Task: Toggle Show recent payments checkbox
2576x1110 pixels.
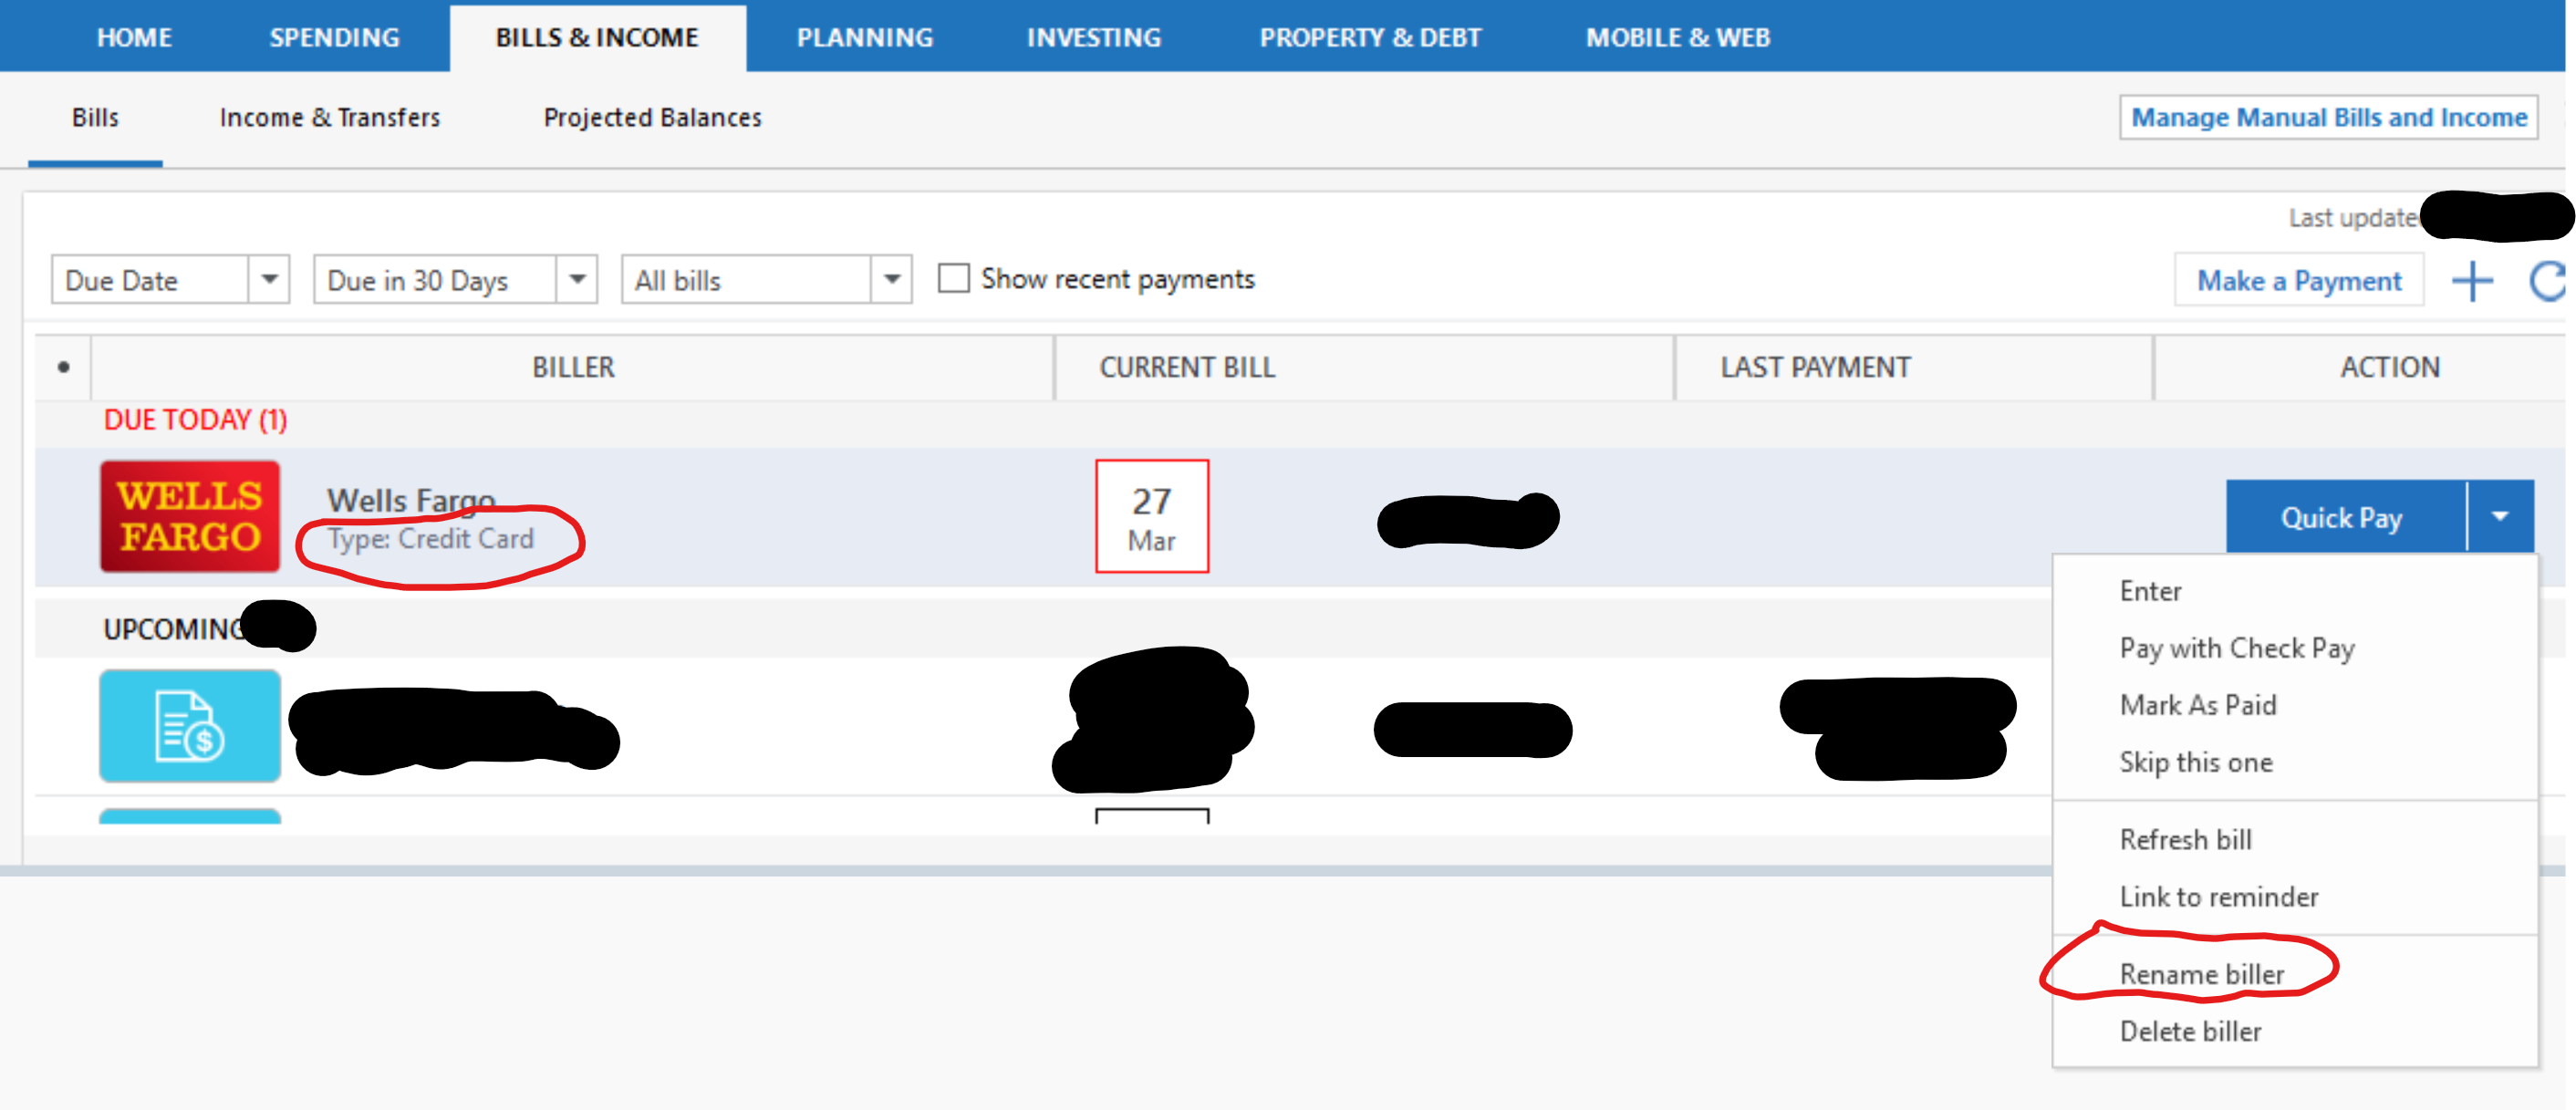Action: pos(953,278)
